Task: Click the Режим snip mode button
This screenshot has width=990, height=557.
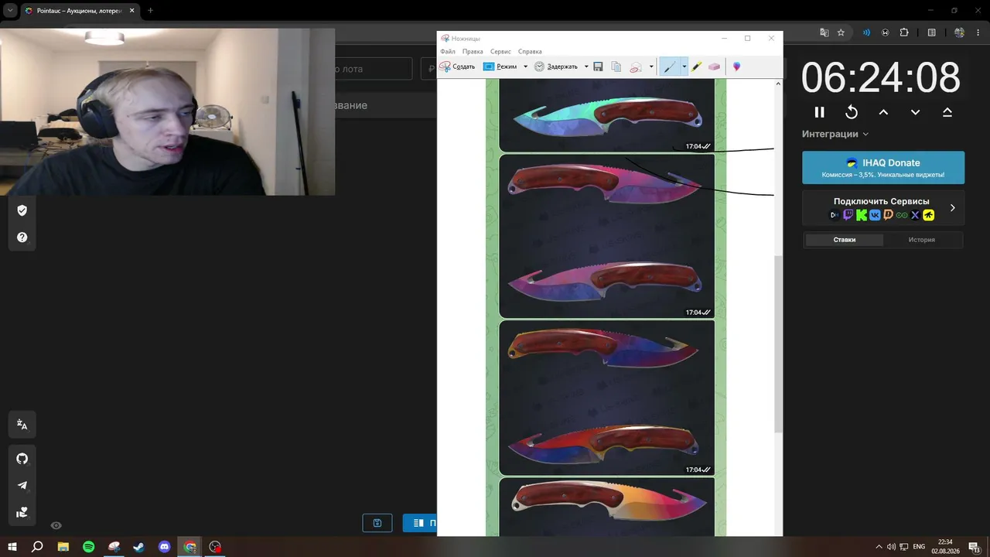Action: pyautogui.click(x=500, y=67)
